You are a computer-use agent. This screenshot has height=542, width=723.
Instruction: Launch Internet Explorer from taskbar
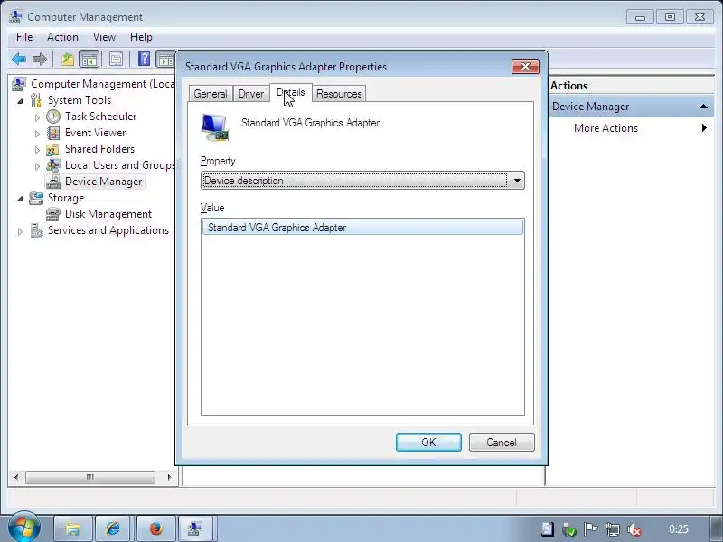pos(113,528)
